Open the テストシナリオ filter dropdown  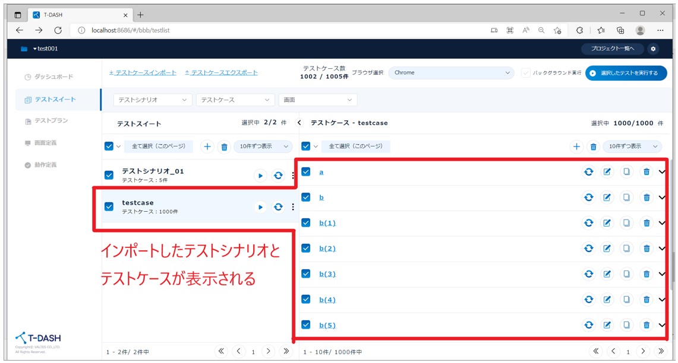(x=153, y=100)
